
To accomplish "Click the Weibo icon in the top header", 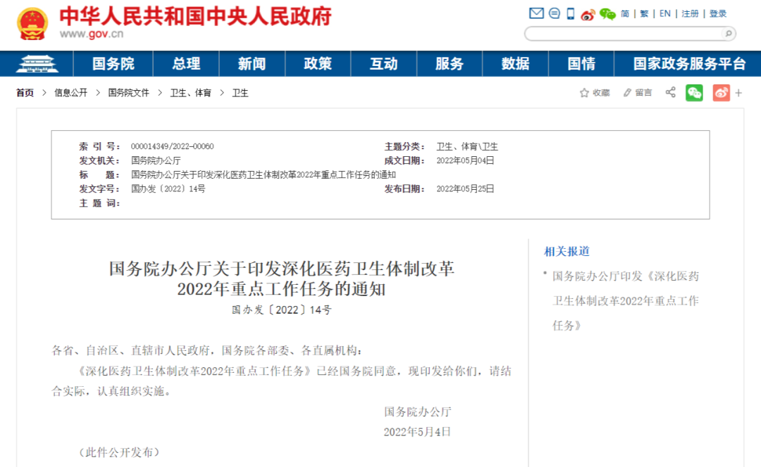I will click(x=588, y=13).
